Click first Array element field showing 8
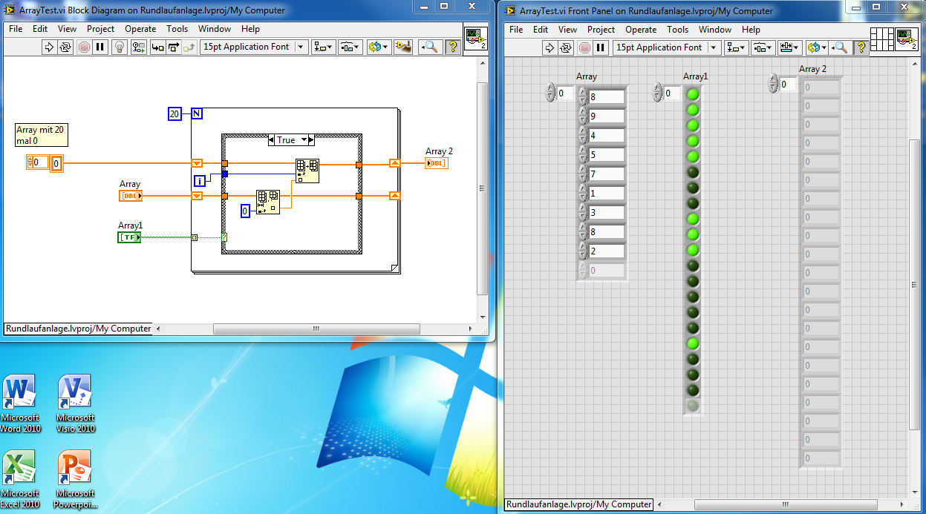The width and height of the screenshot is (926, 514). pyautogui.click(x=606, y=97)
